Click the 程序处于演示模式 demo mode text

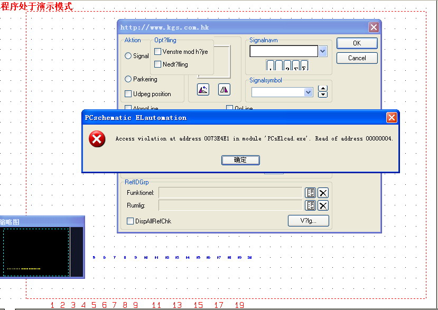(x=36, y=6)
